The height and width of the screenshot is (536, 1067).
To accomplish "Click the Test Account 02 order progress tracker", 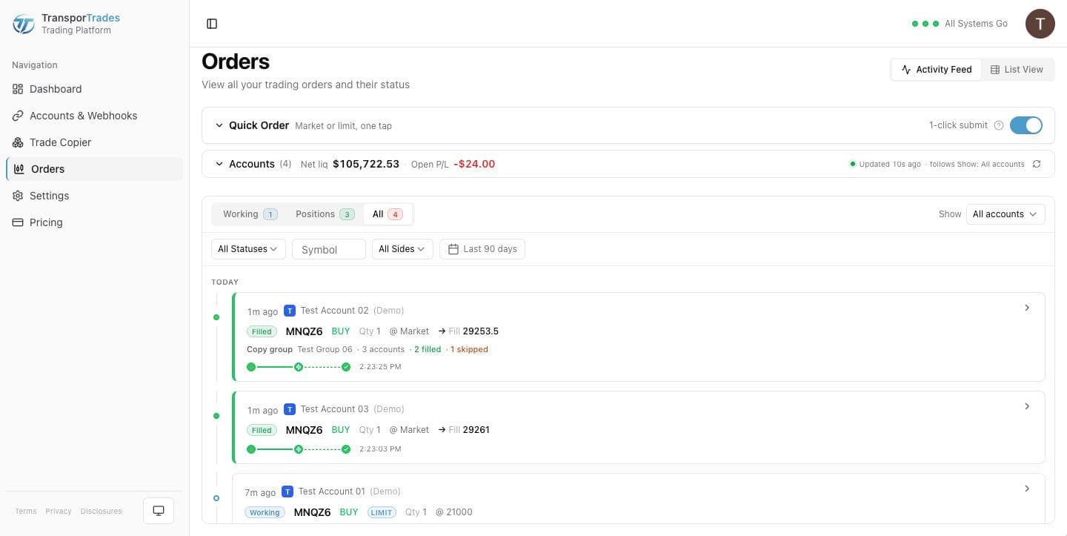I will (299, 367).
